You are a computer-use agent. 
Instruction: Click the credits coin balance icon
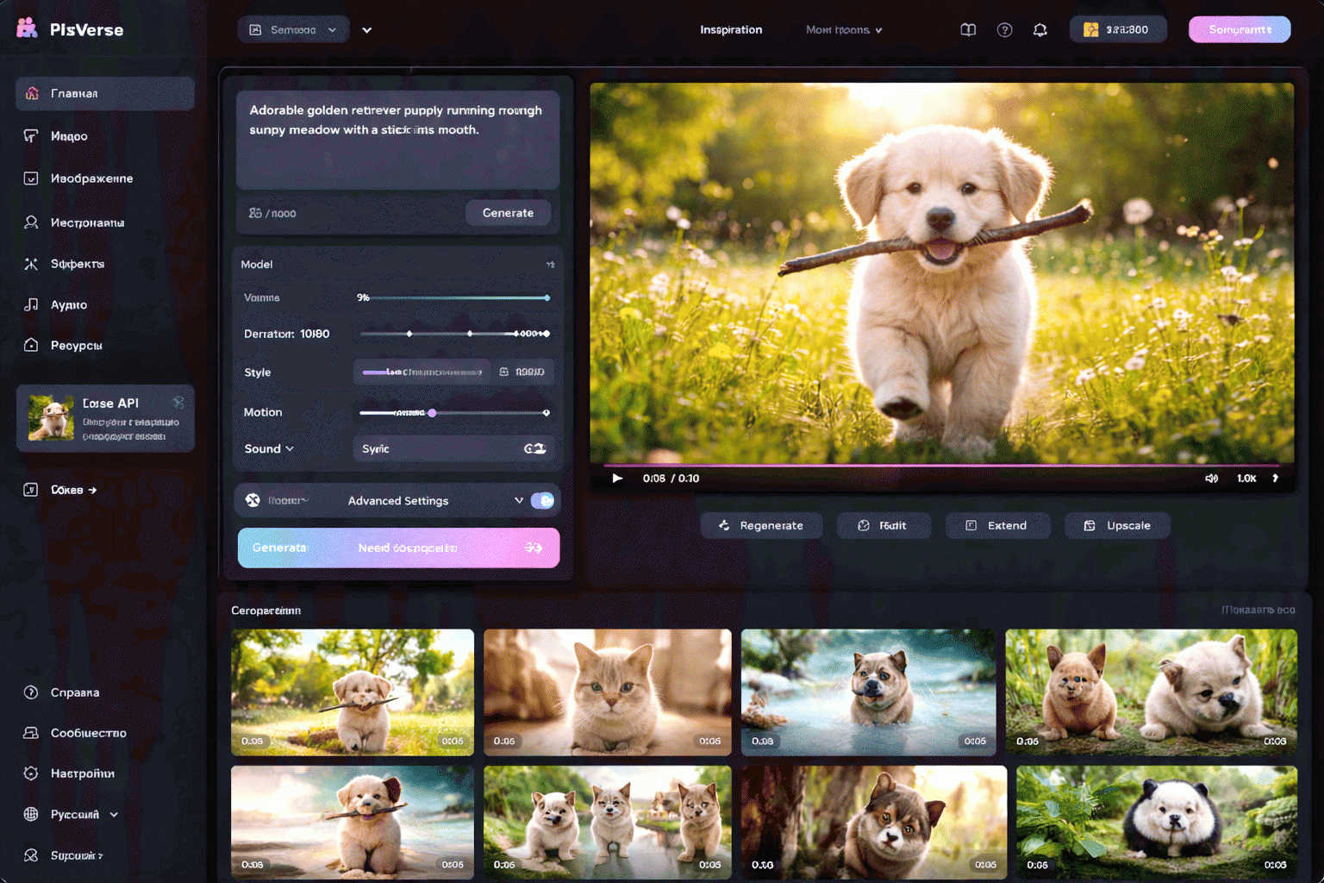click(1090, 30)
